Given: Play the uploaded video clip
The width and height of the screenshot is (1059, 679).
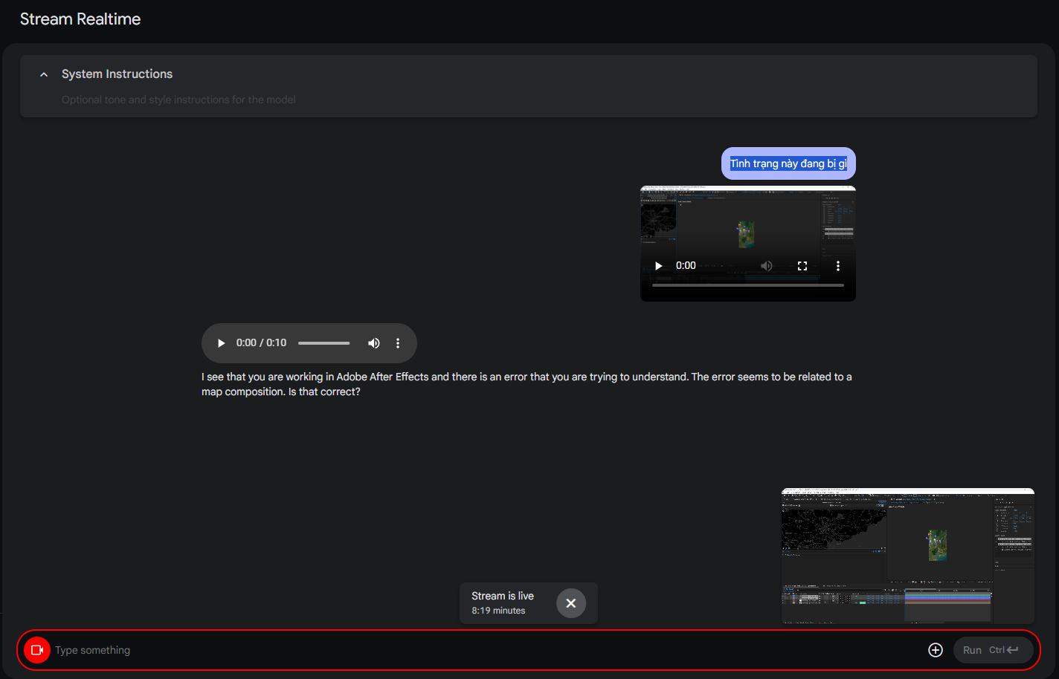Looking at the screenshot, I should coord(658,266).
